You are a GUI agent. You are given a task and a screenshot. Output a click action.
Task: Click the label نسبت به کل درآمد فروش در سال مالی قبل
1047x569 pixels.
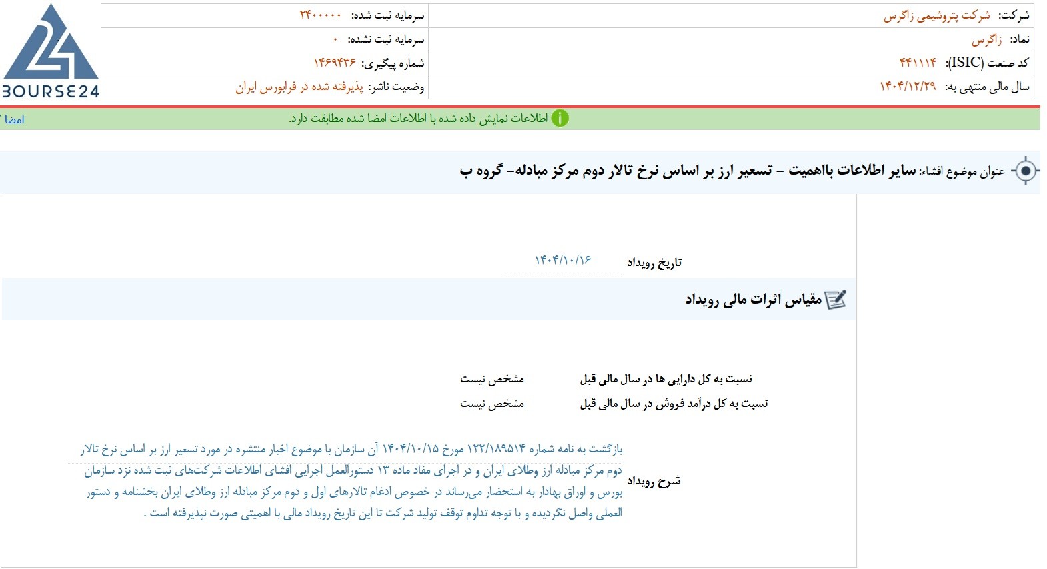click(674, 404)
